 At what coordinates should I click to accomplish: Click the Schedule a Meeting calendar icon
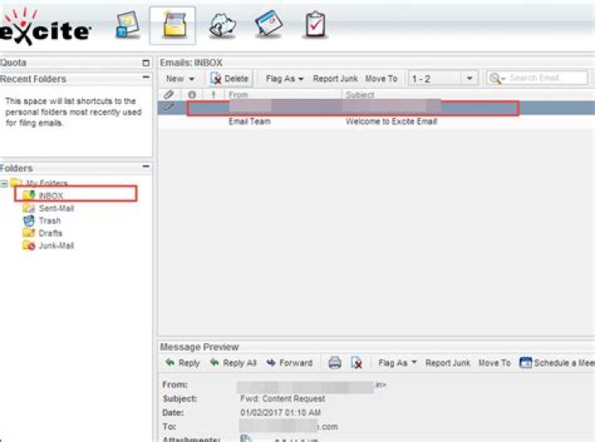(x=526, y=363)
